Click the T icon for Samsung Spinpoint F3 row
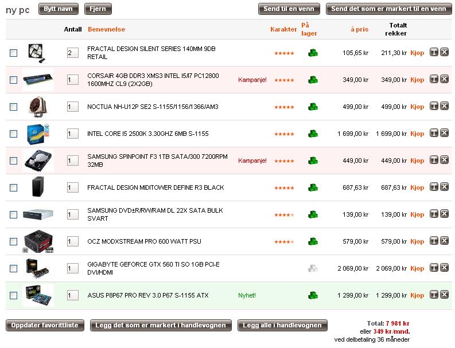This screenshot has height=348, width=455. 434,160
